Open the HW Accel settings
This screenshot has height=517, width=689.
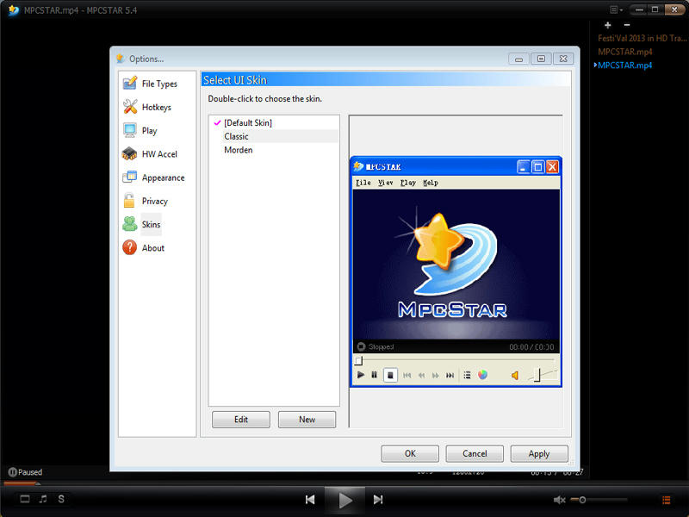coord(150,154)
